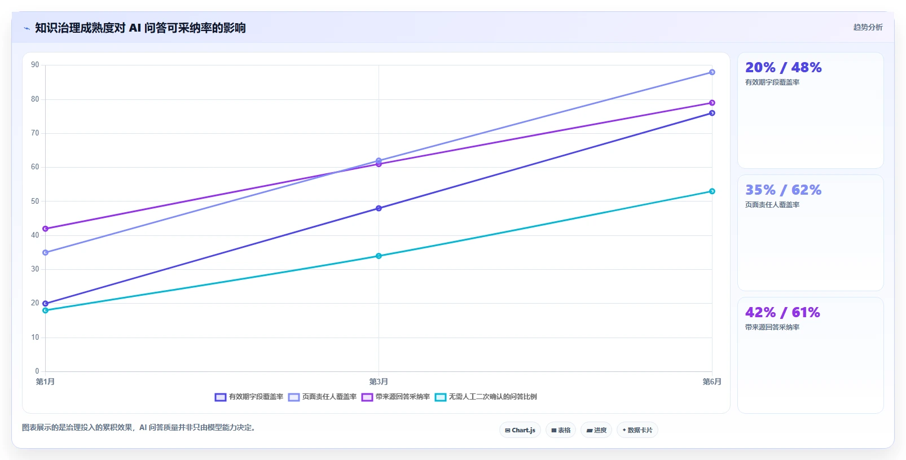Viewport: 906px width, 460px height.
Task: Click the 进度 tag chip
Action: 596,430
